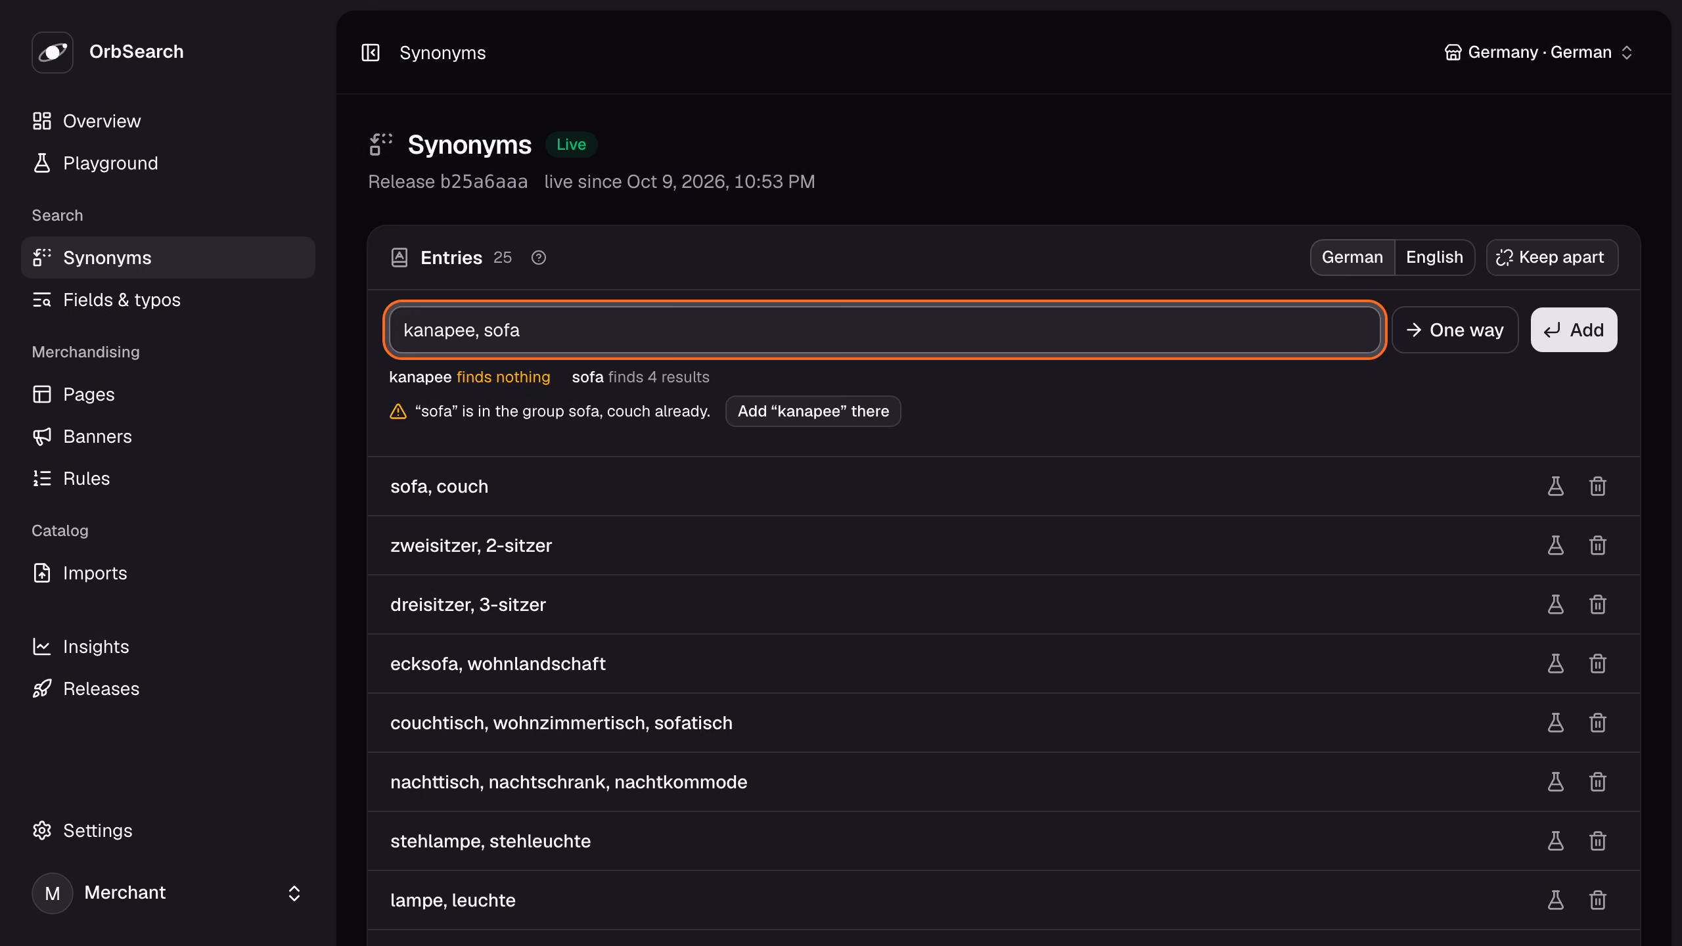The width and height of the screenshot is (1682, 946).
Task: Navigate to Pages under Merchandising
Action: pyautogui.click(x=168, y=394)
